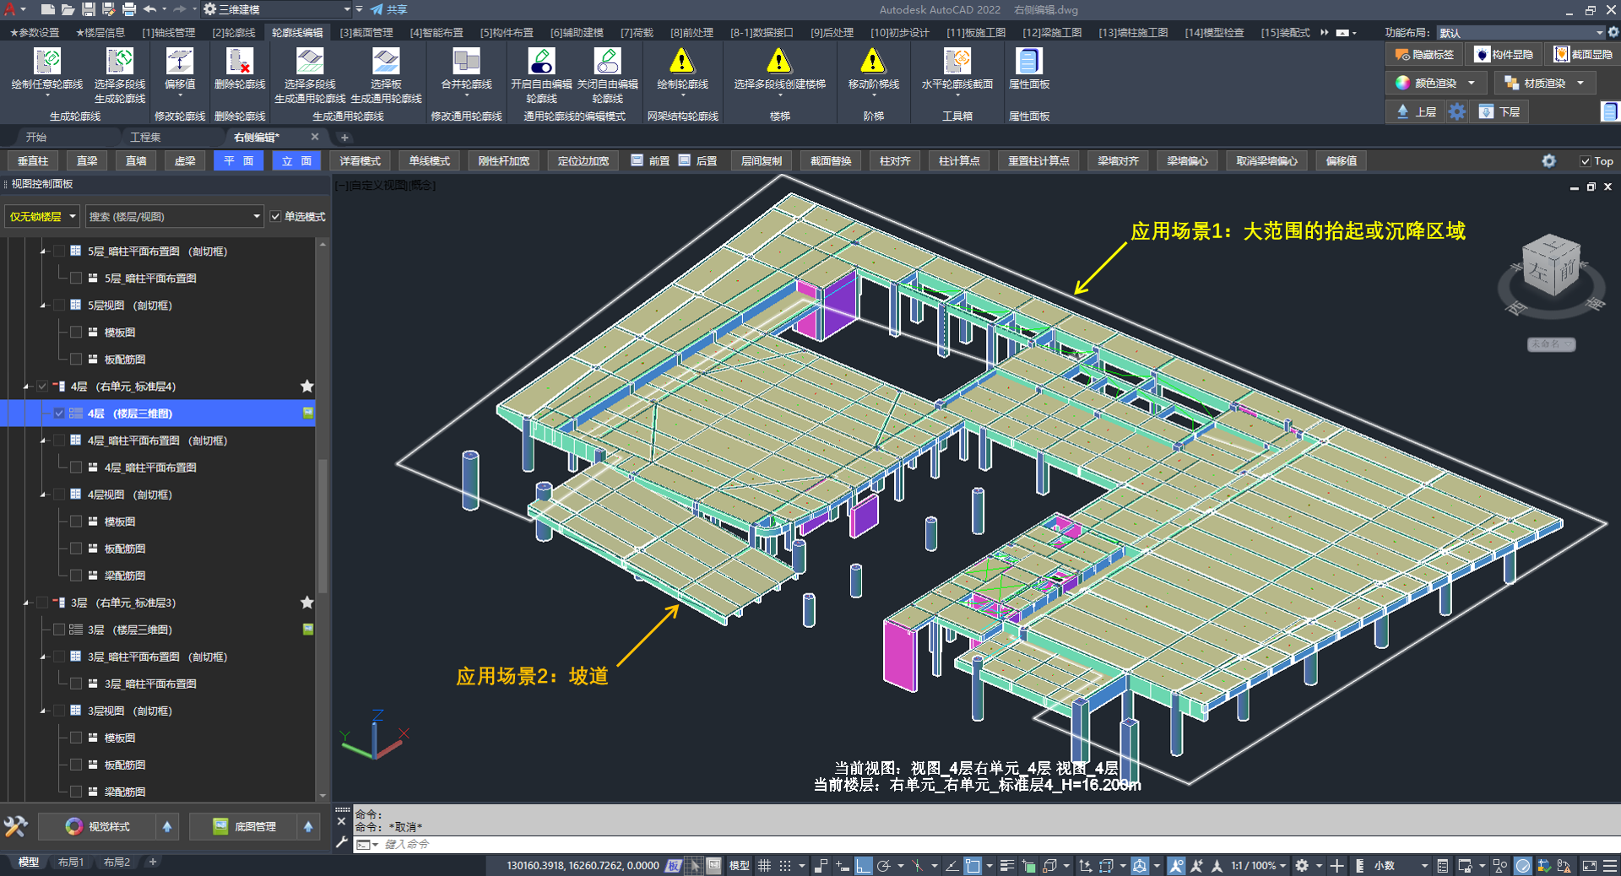Select the 合并轮廓线 ribbon tool
1621x876 pixels.
click(x=466, y=62)
